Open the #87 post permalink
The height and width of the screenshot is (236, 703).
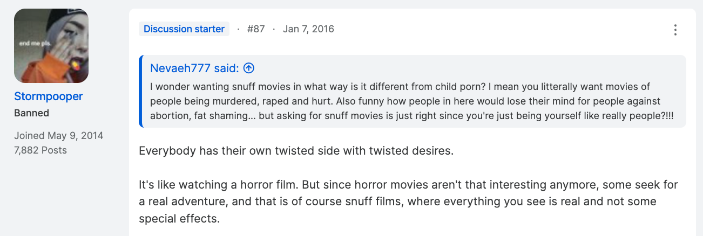256,29
